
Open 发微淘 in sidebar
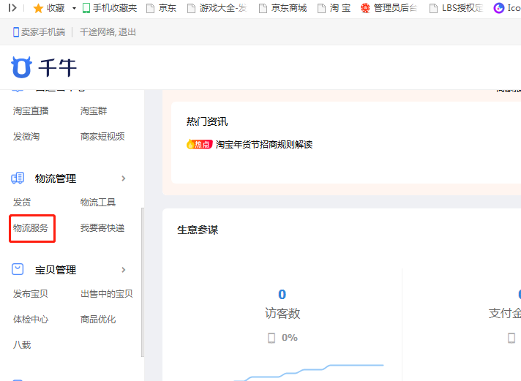(x=26, y=136)
